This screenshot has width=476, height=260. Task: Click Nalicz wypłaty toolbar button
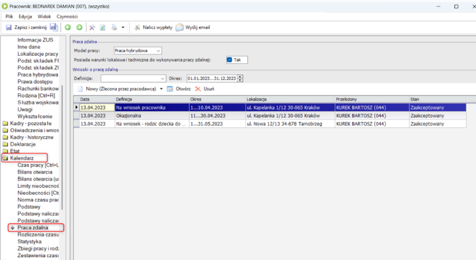point(153,27)
